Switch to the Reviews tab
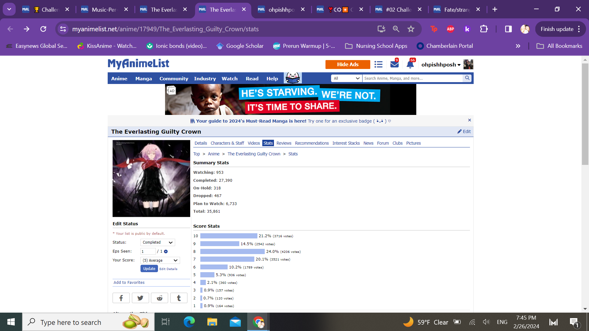 pyautogui.click(x=284, y=143)
